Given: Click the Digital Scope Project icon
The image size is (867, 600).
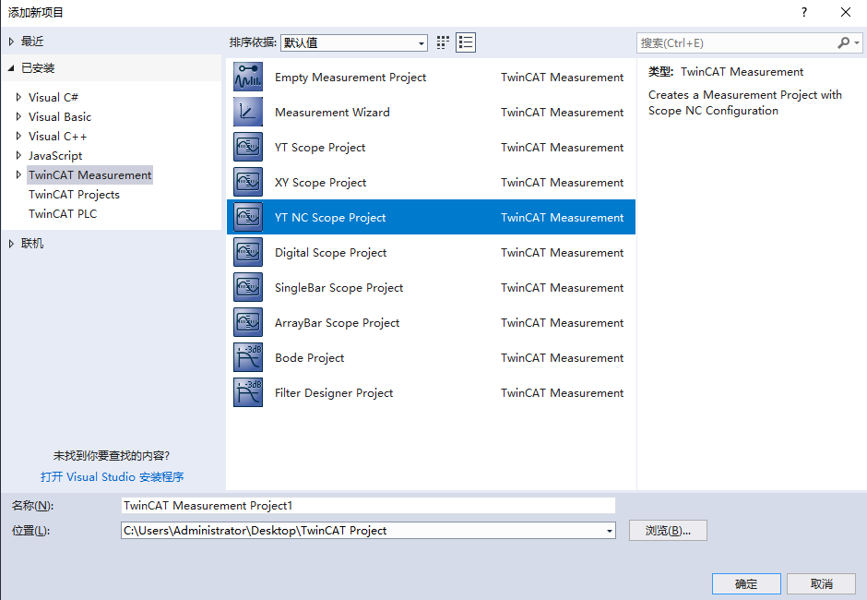Looking at the screenshot, I should point(248,252).
